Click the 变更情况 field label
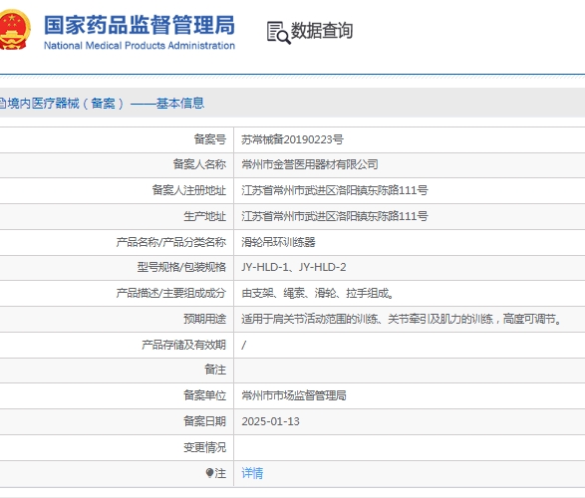 (x=205, y=447)
